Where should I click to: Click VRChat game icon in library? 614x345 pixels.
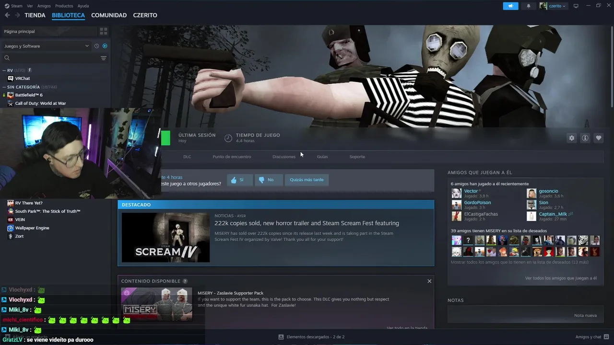tap(11, 79)
